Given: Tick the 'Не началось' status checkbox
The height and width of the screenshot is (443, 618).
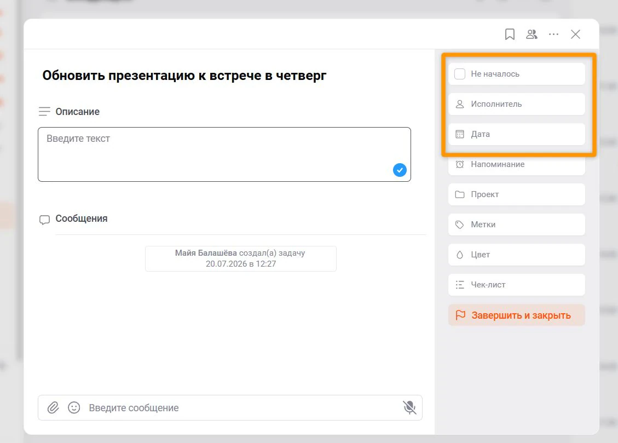Looking at the screenshot, I should point(460,74).
